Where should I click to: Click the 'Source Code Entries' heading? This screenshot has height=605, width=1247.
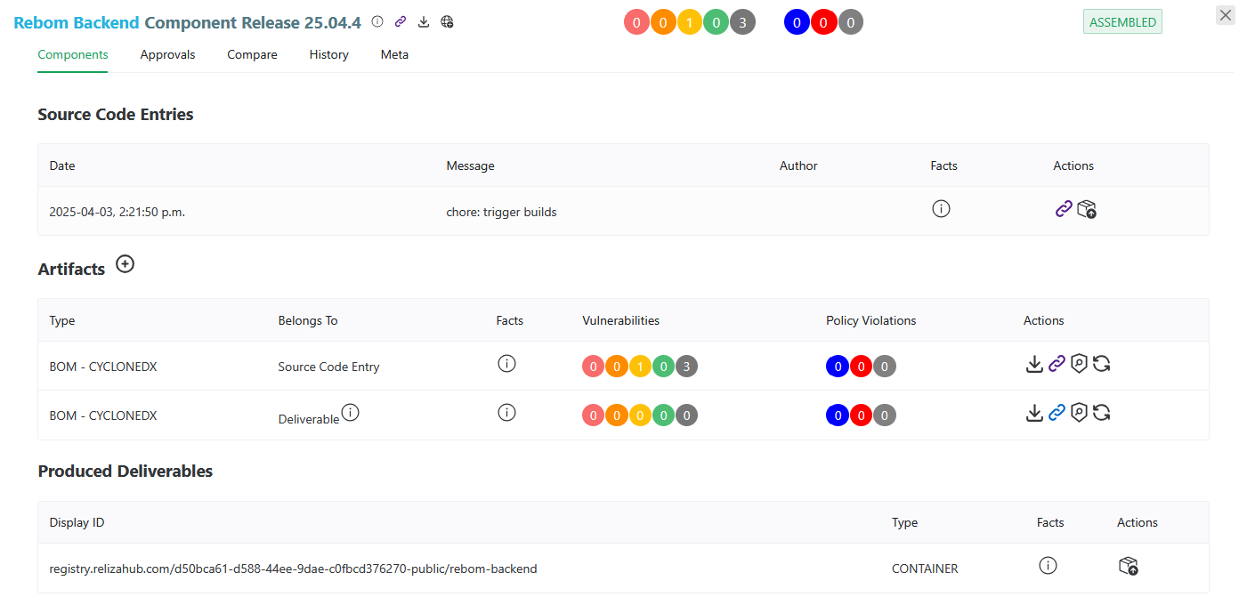[x=116, y=114]
